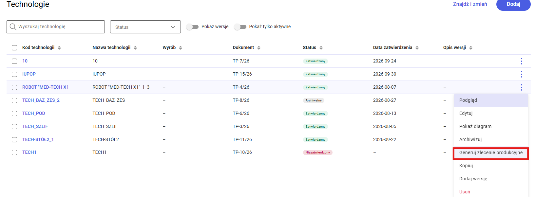Screen dimensions: 536x197
Task: Choose Dodaj wersję menu entry
Action: pos(491,179)
